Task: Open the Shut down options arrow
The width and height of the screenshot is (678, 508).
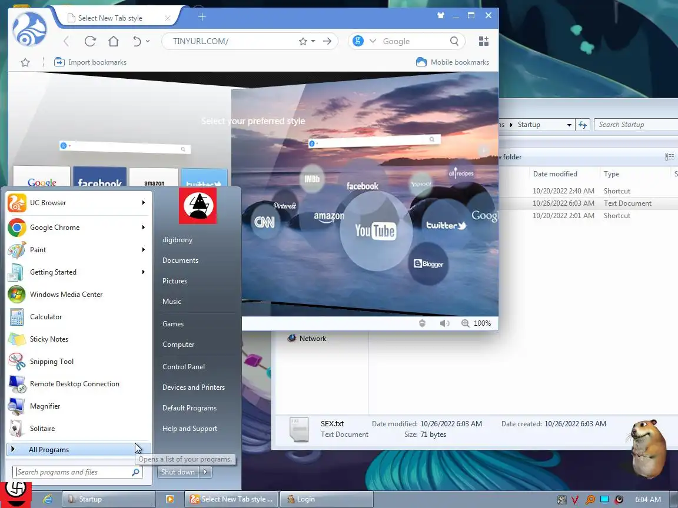Action: [x=206, y=472]
